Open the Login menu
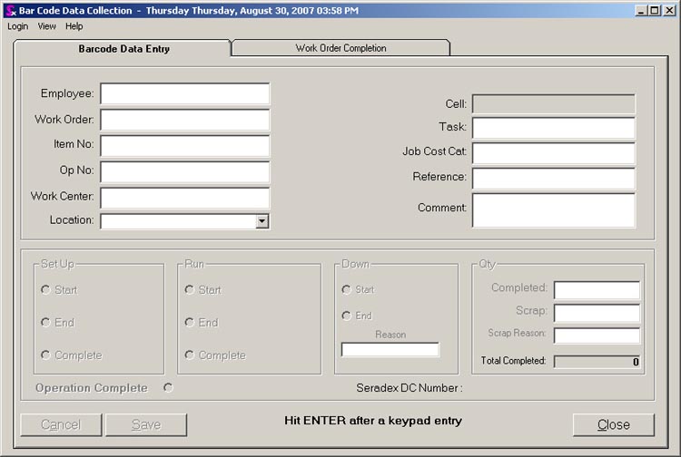 (x=18, y=26)
